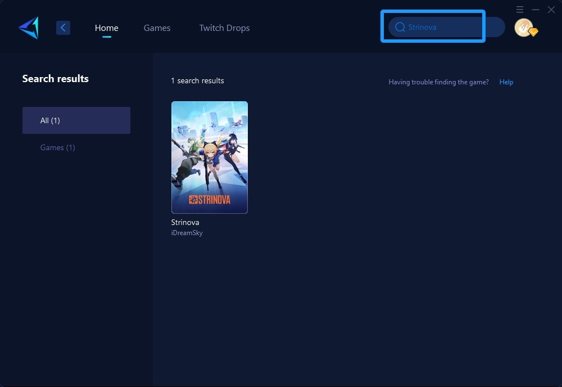This screenshot has height=387, width=562.
Task: Click 'Having trouble finding the game?' text
Action: [x=439, y=82]
